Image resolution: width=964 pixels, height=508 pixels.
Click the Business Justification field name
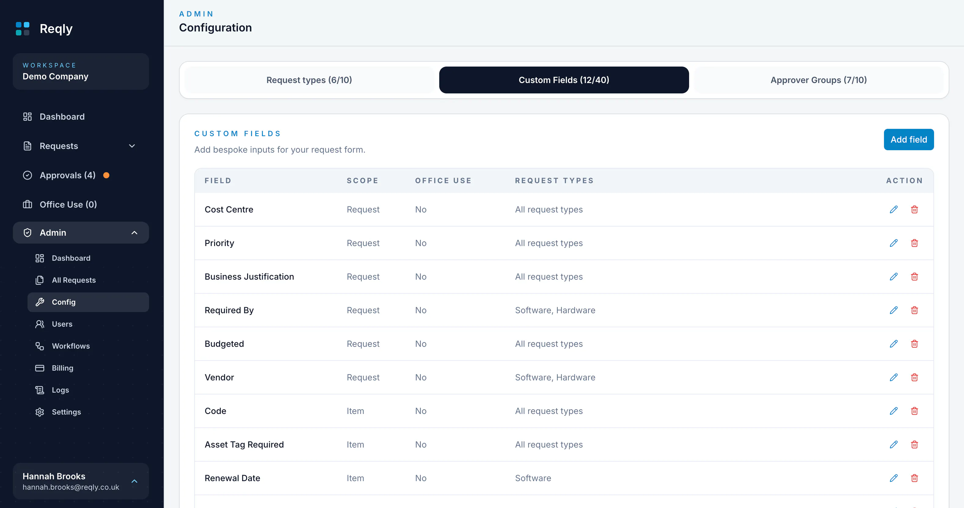[x=249, y=277]
